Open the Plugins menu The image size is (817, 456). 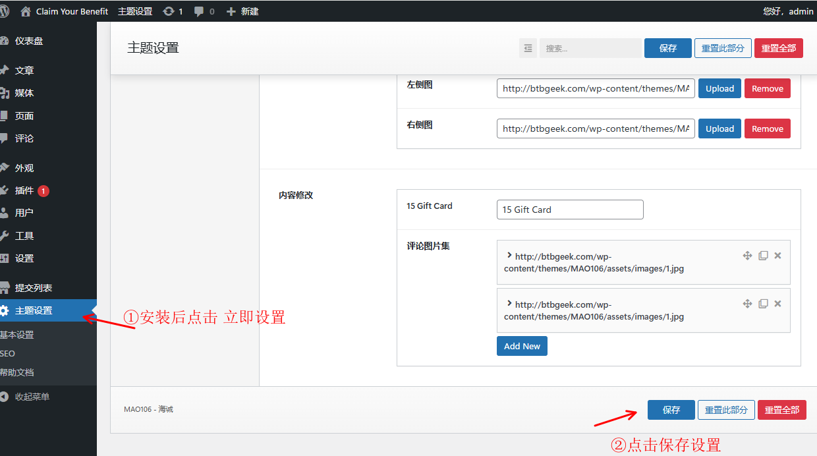coord(24,190)
